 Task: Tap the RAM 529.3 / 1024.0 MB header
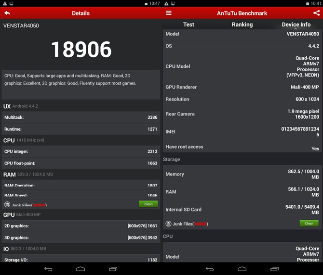click(28, 175)
